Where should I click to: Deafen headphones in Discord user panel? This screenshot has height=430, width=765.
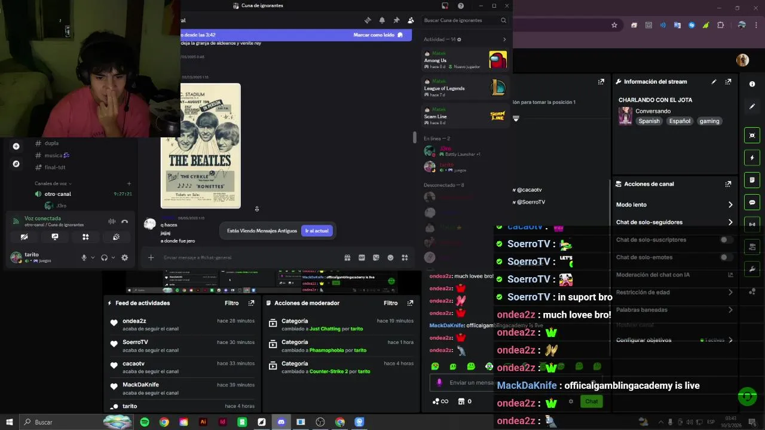104,257
